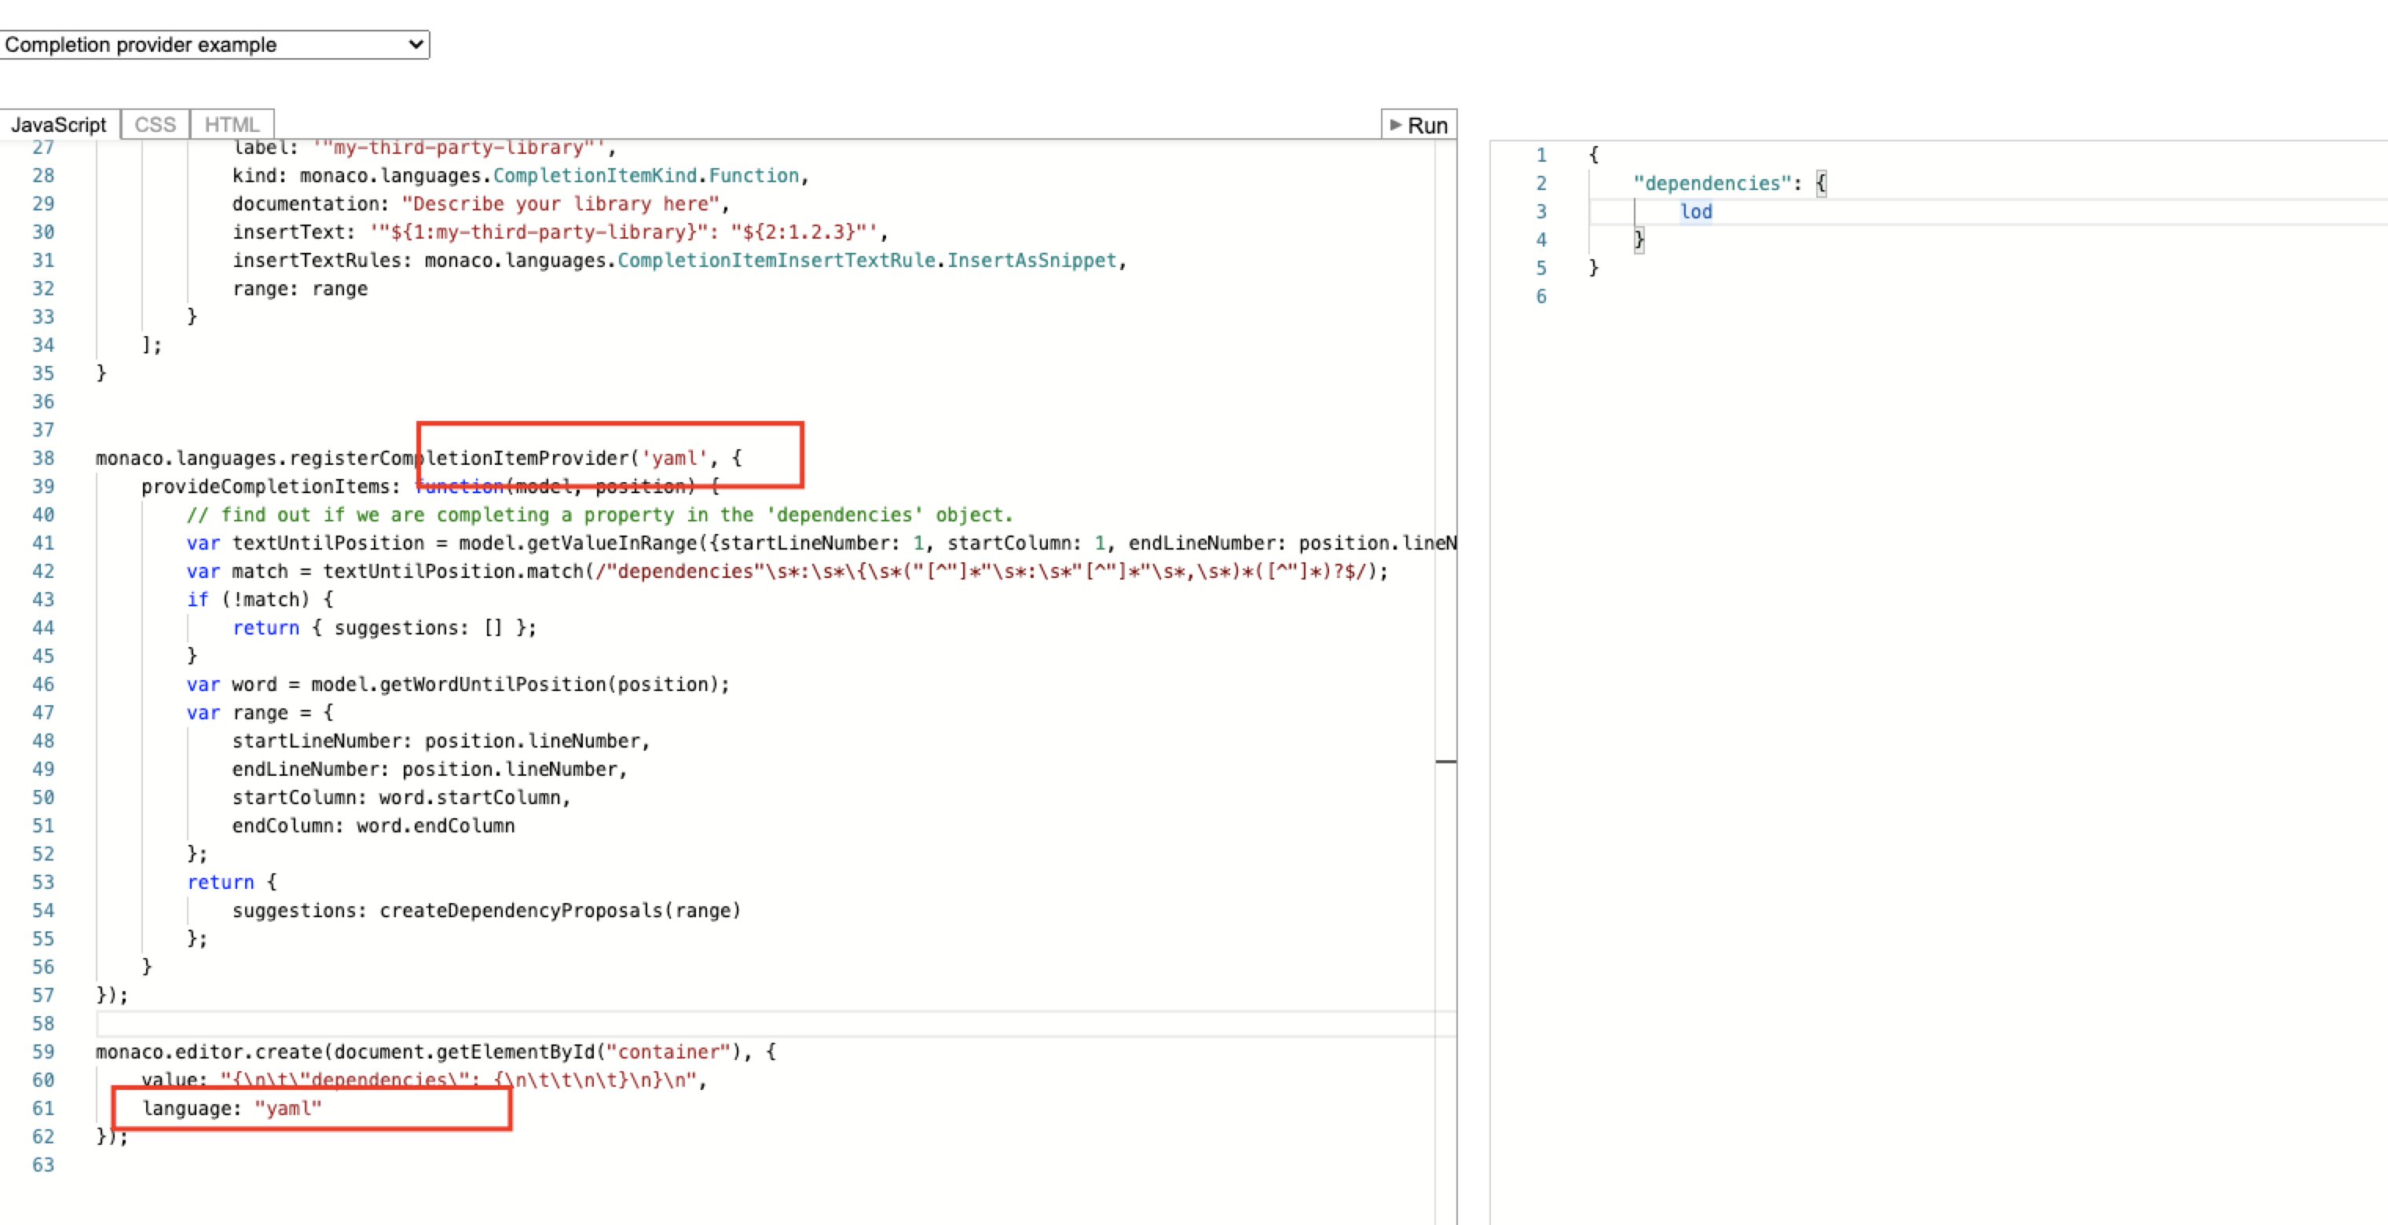
Task: Click createDependencyProposals(range) call on line 54
Action: click(x=560, y=911)
